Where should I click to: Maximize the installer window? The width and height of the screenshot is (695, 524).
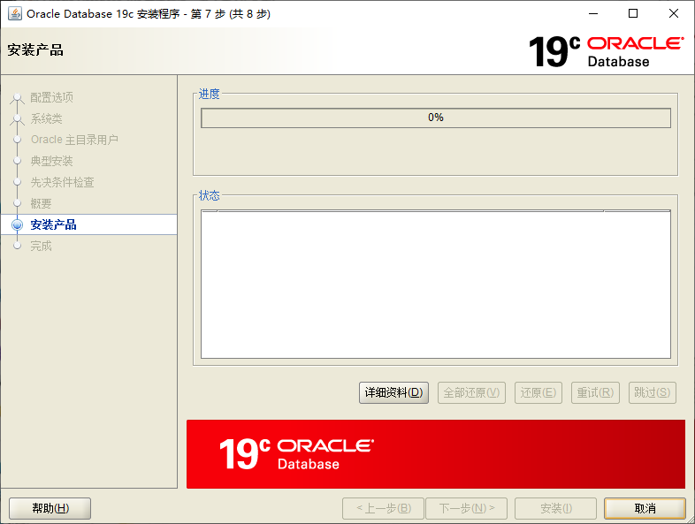pyautogui.click(x=633, y=13)
